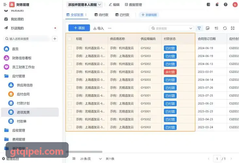Click the 财务管理 red app logo icon
Image resolution: width=239 pixels, height=163 pixels.
point(12,5)
